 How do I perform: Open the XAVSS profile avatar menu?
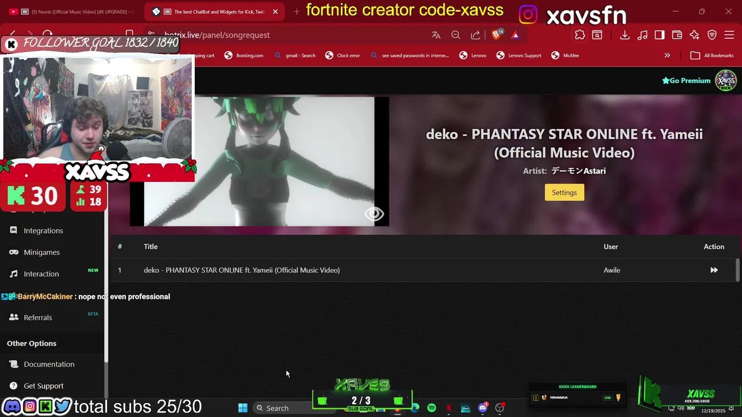[725, 81]
